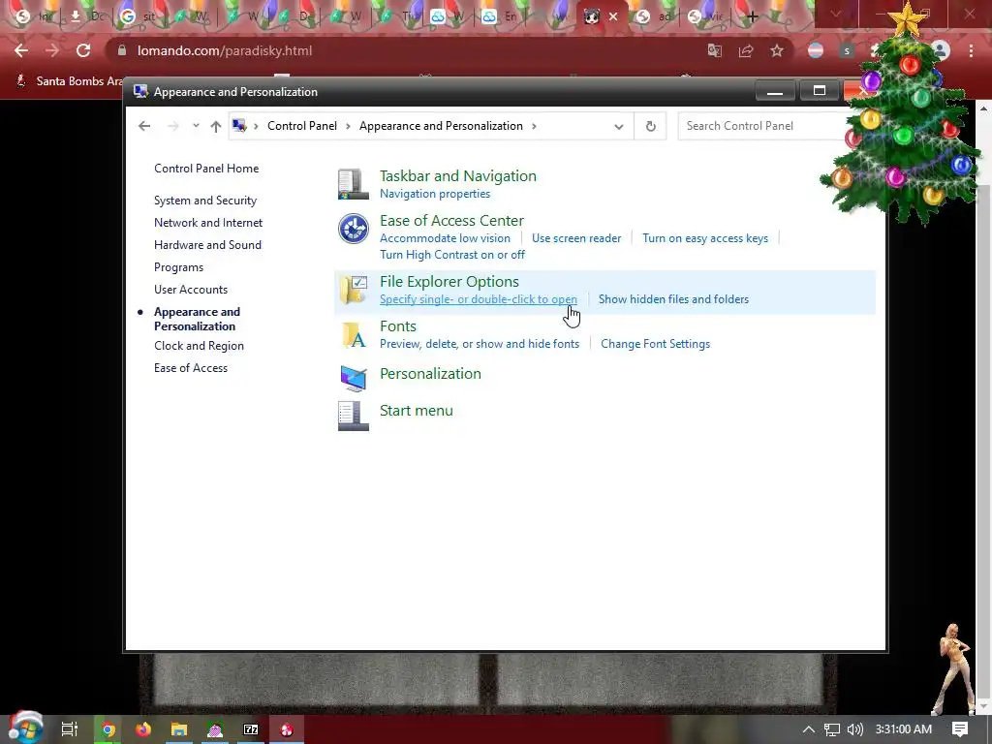Open System and Security category
Viewport: 992px width, 744px height.
[205, 201]
